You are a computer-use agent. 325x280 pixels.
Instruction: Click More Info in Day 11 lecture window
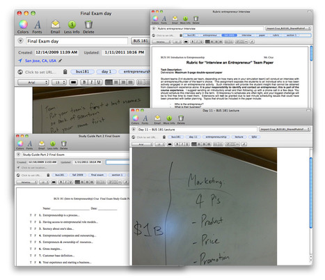click(169, 120)
